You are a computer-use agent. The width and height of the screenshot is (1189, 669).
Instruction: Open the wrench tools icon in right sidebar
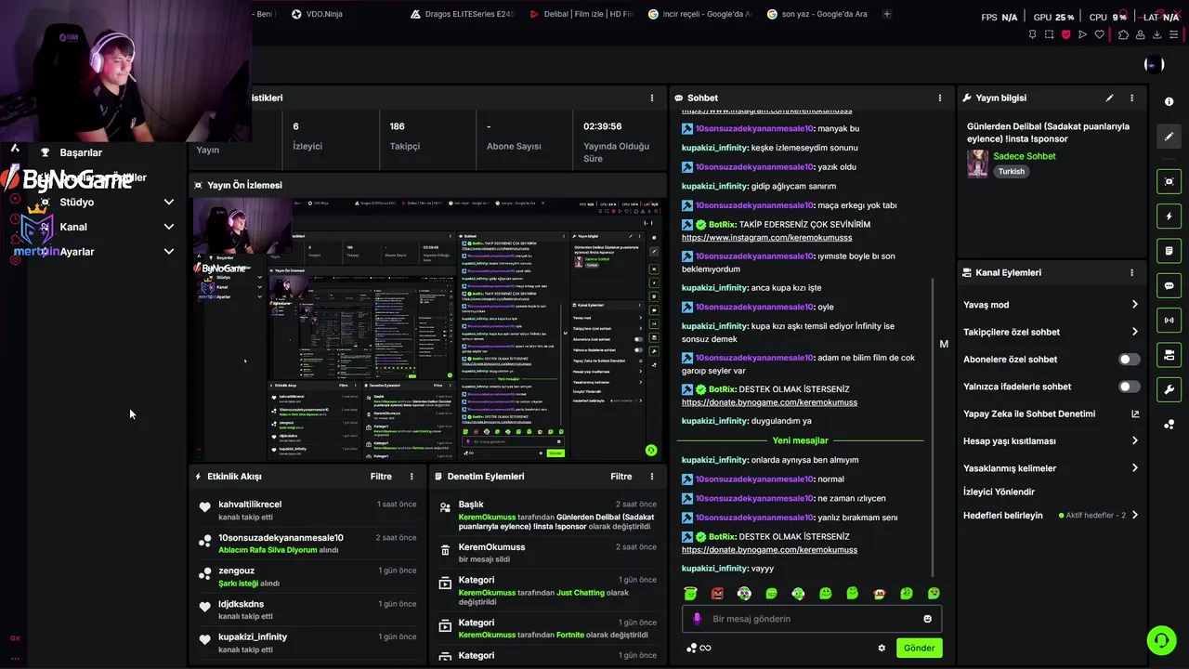(1169, 389)
